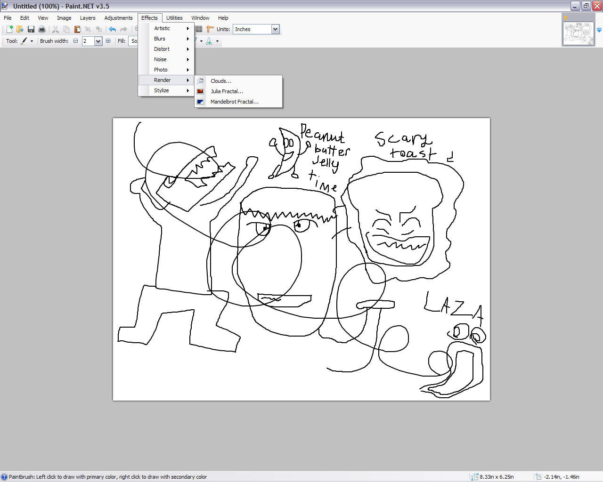The height and width of the screenshot is (482, 603).
Task: Decrease brush width with the minus icon
Action: (x=75, y=41)
